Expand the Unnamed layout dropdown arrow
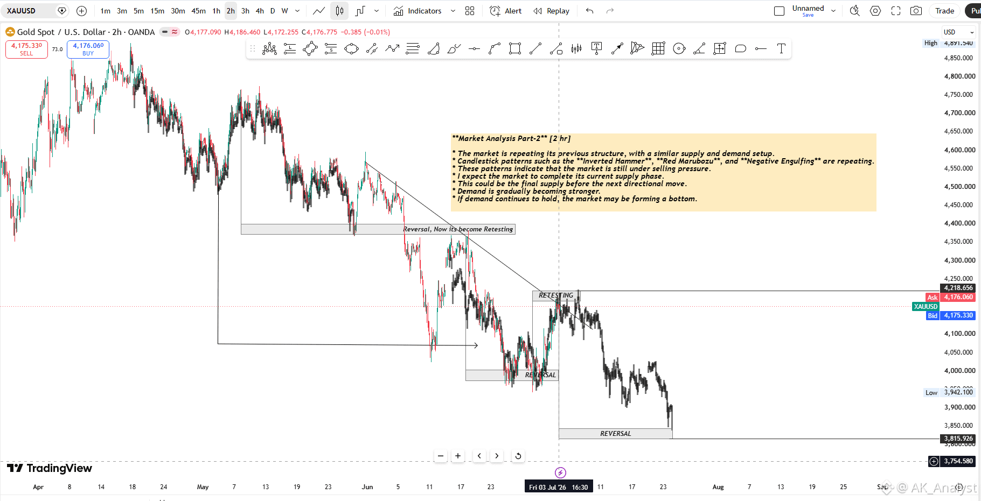 pyautogui.click(x=833, y=11)
